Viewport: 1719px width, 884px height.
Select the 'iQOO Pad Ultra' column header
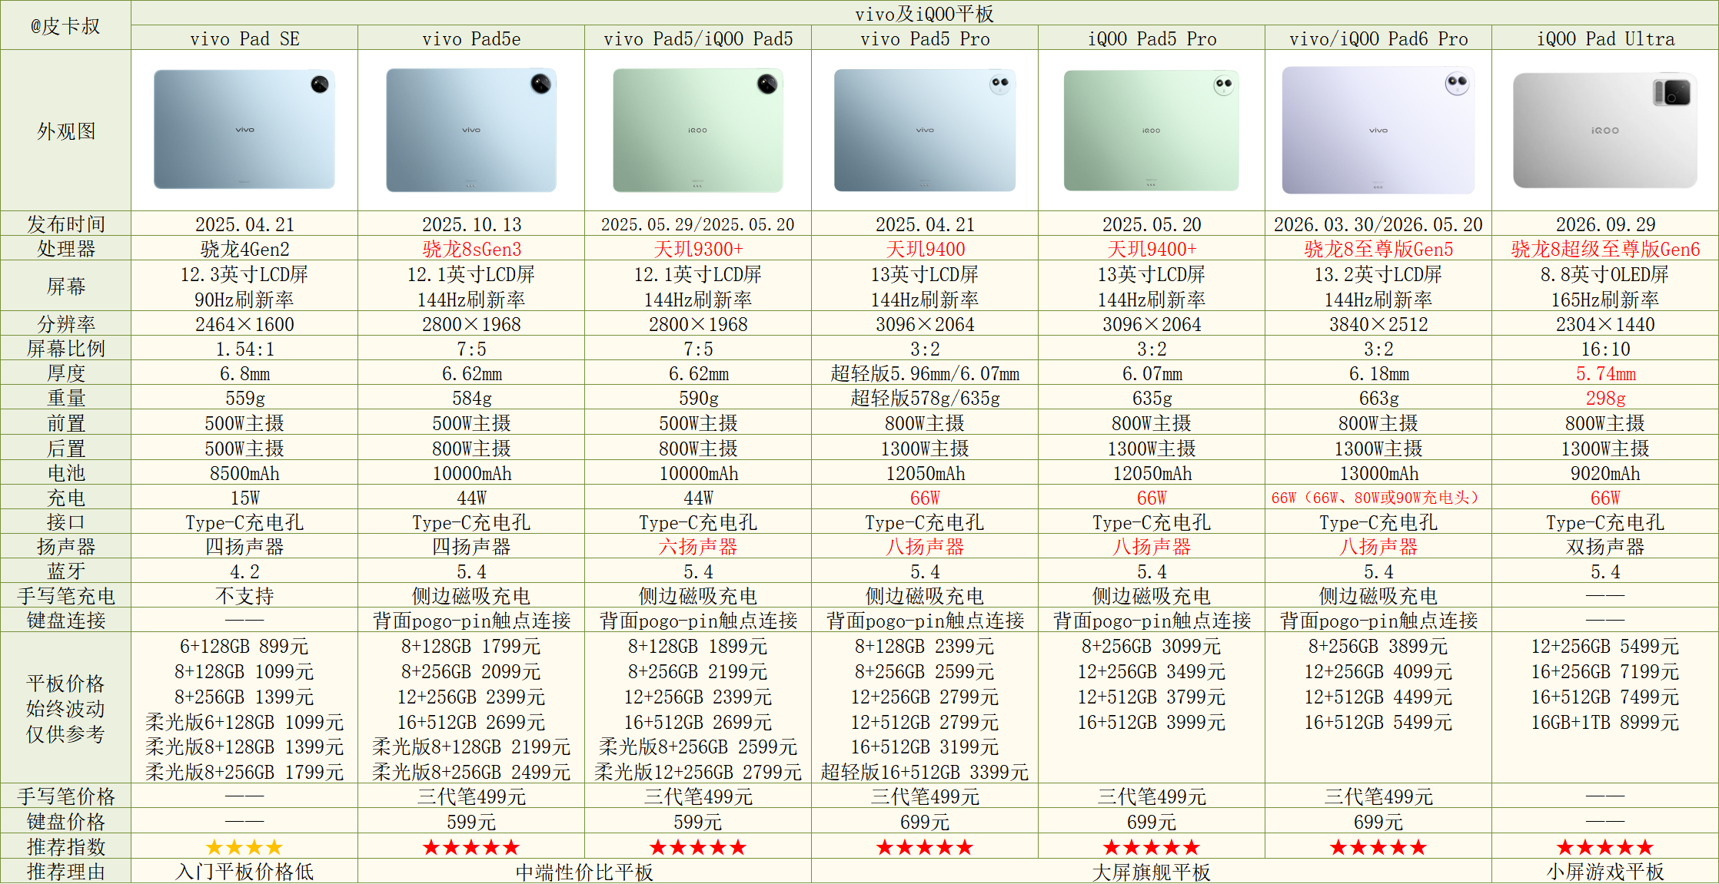tap(1605, 38)
